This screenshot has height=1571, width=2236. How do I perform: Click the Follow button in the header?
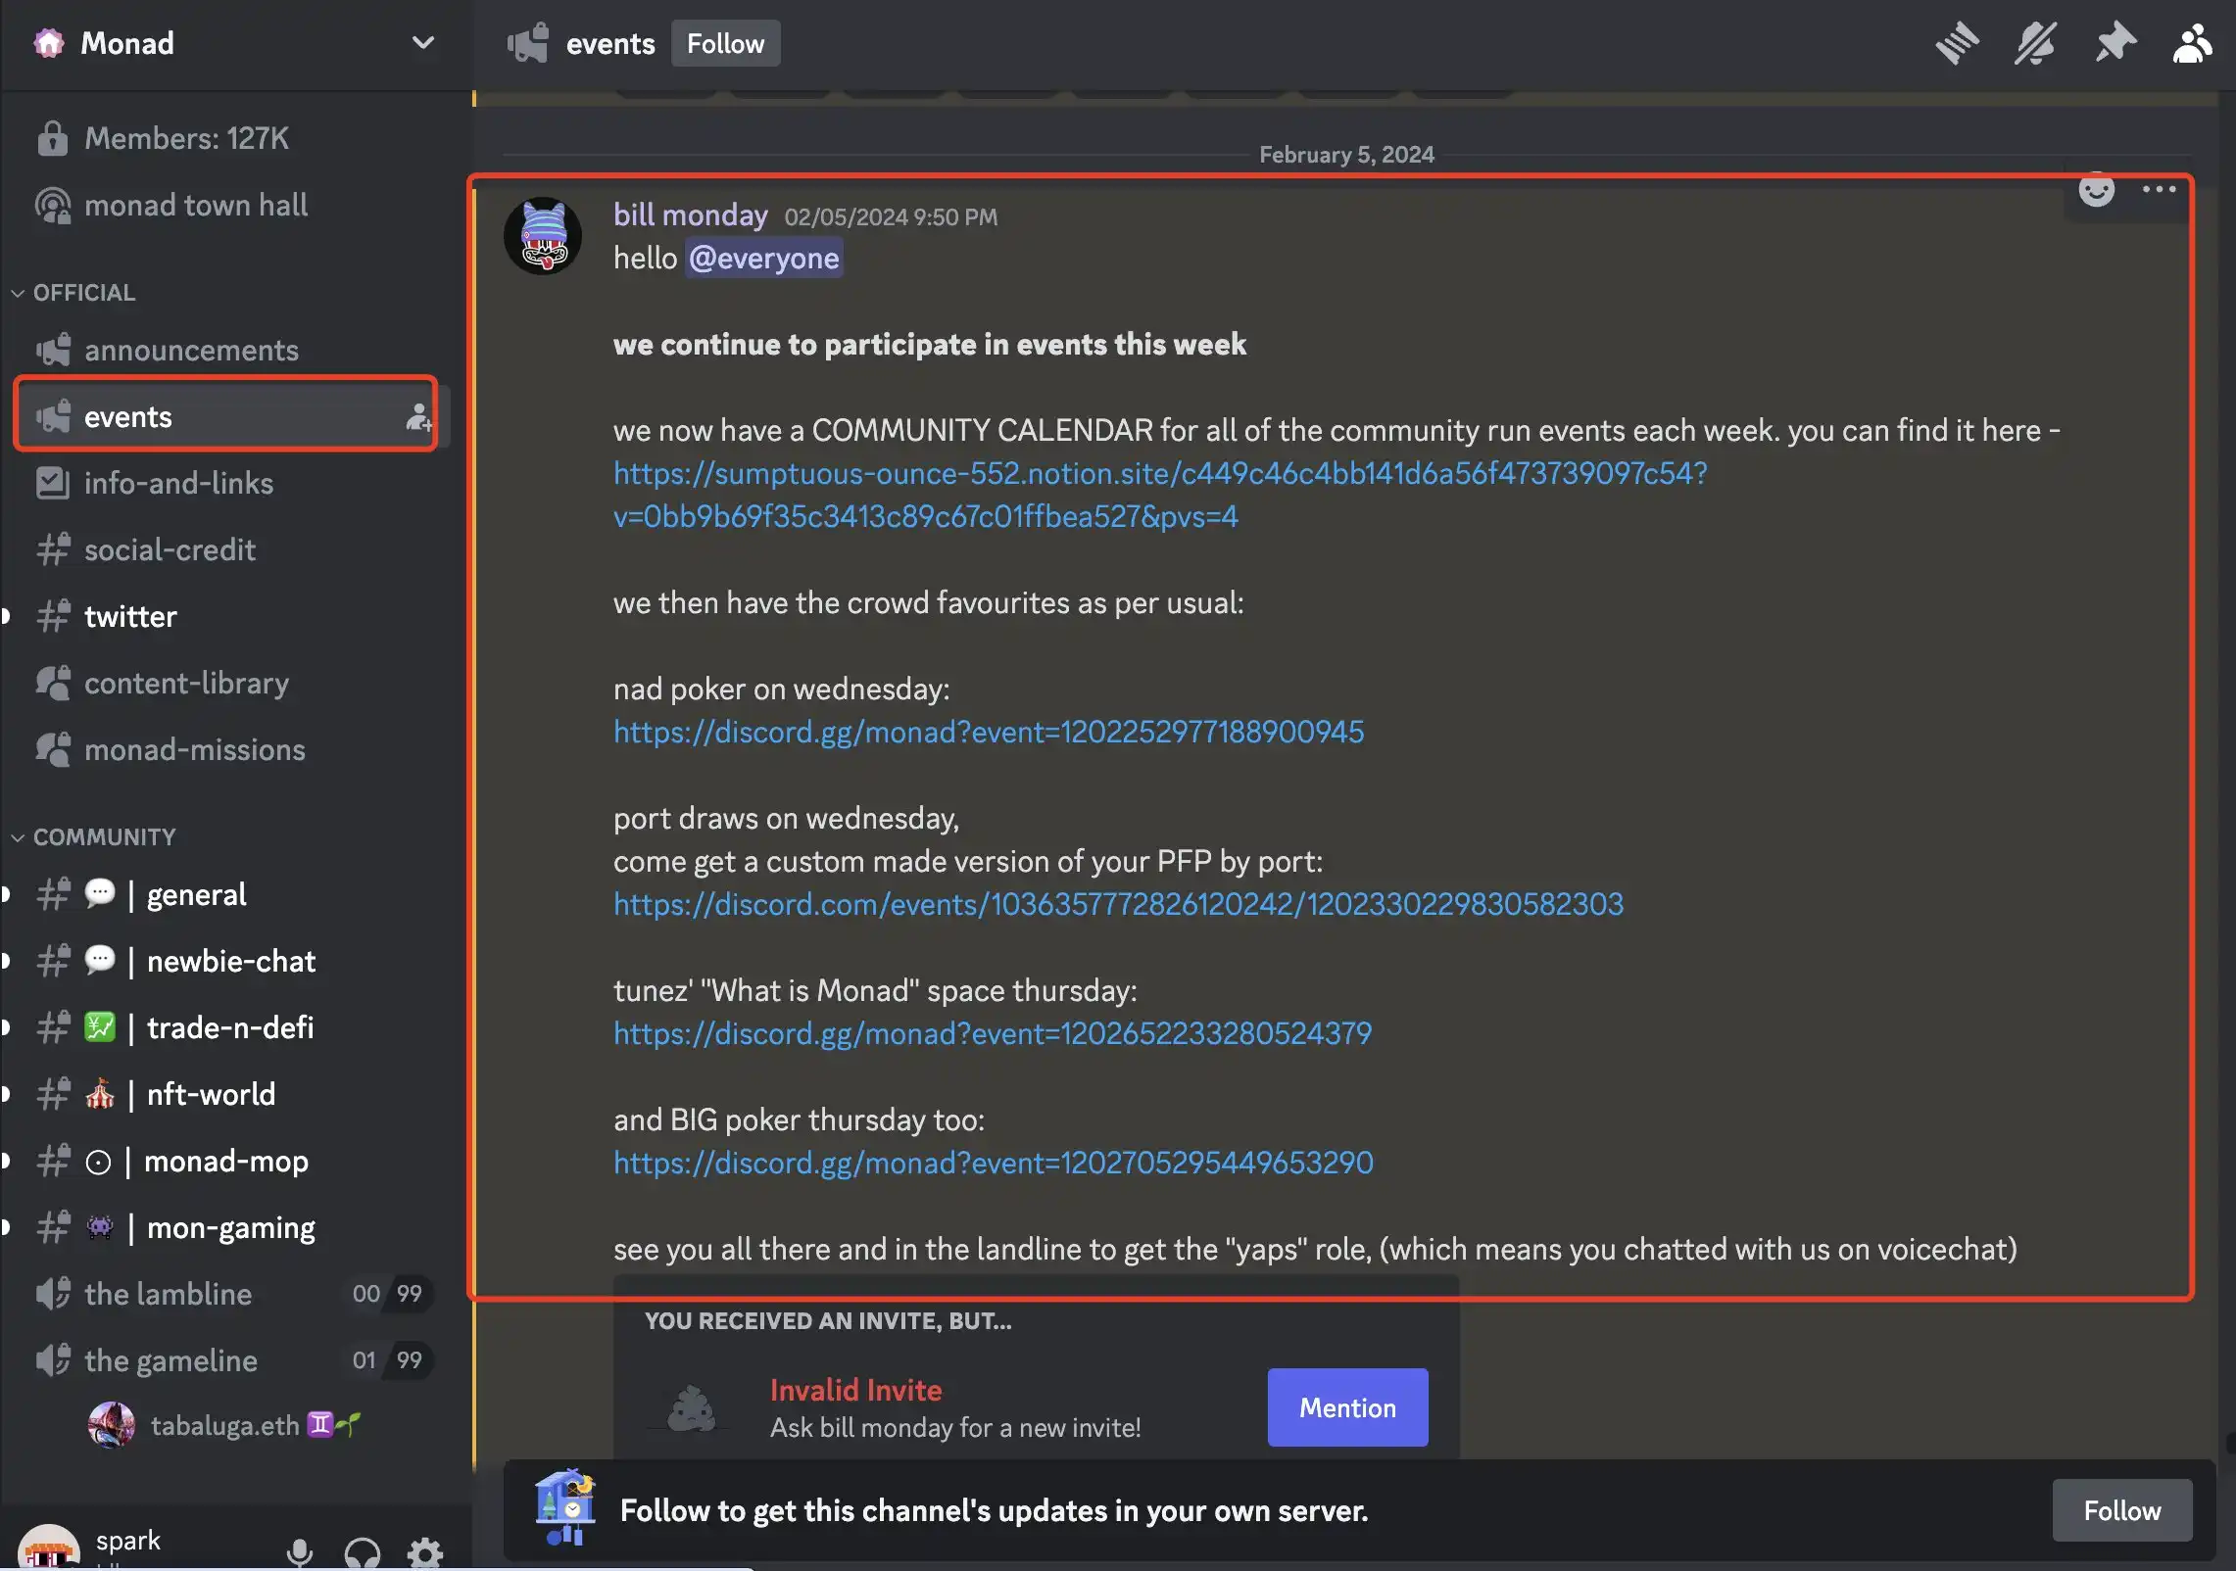coord(725,43)
